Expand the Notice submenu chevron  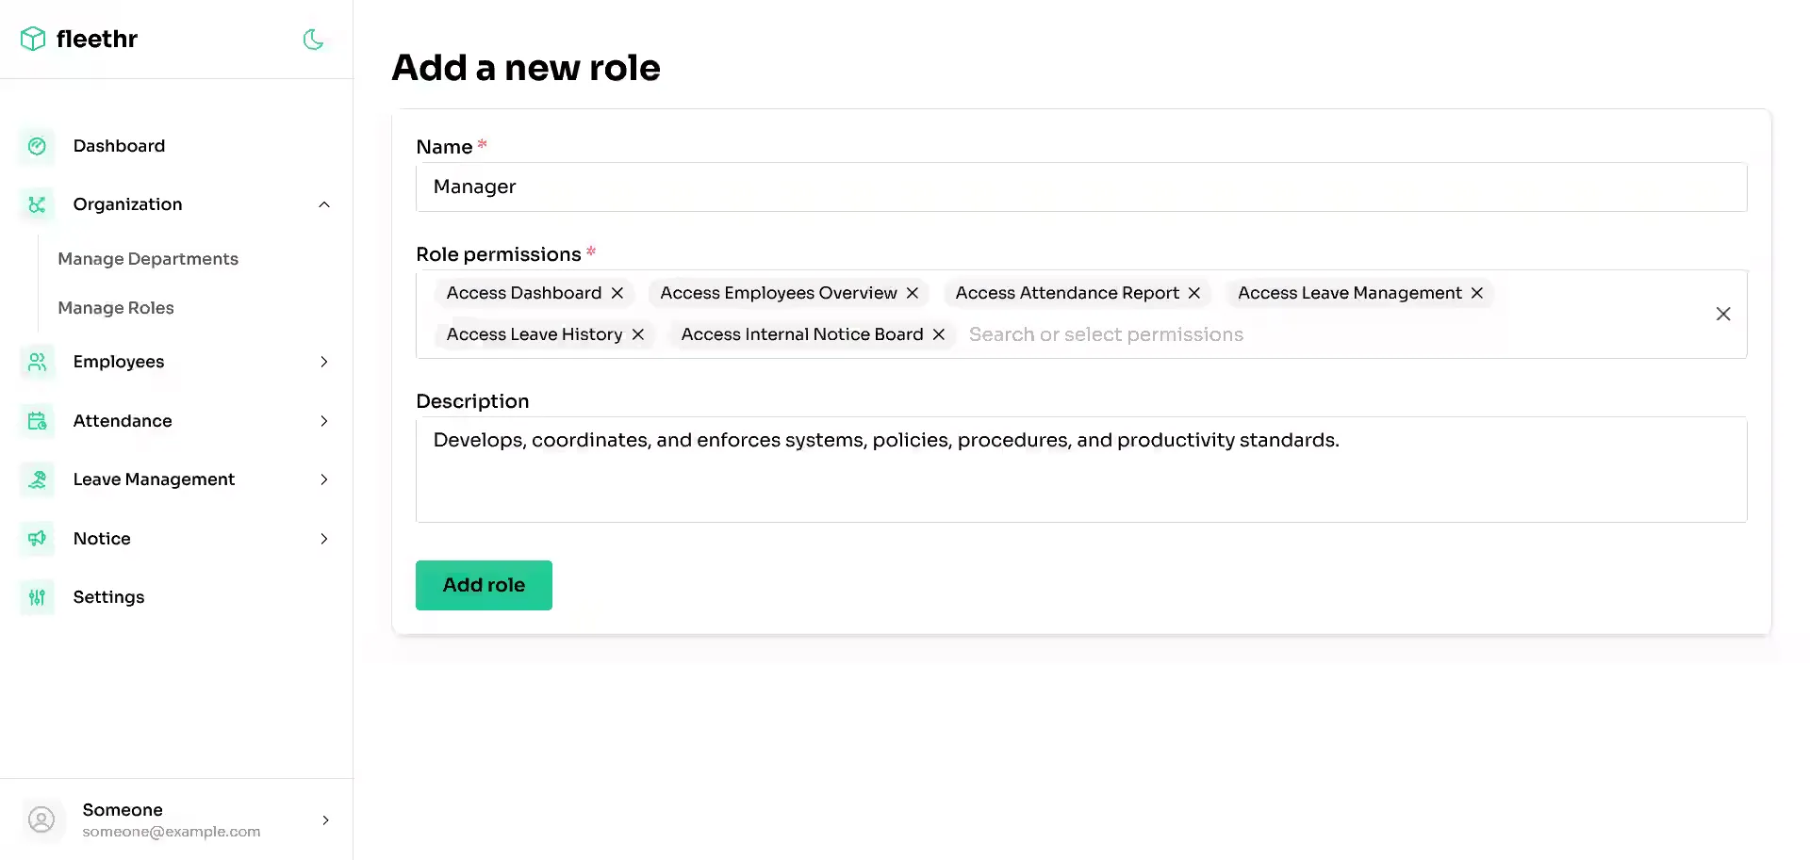(x=324, y=539)
